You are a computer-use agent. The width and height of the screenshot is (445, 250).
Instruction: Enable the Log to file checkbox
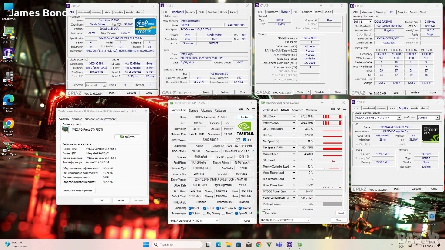coord(263,213)
